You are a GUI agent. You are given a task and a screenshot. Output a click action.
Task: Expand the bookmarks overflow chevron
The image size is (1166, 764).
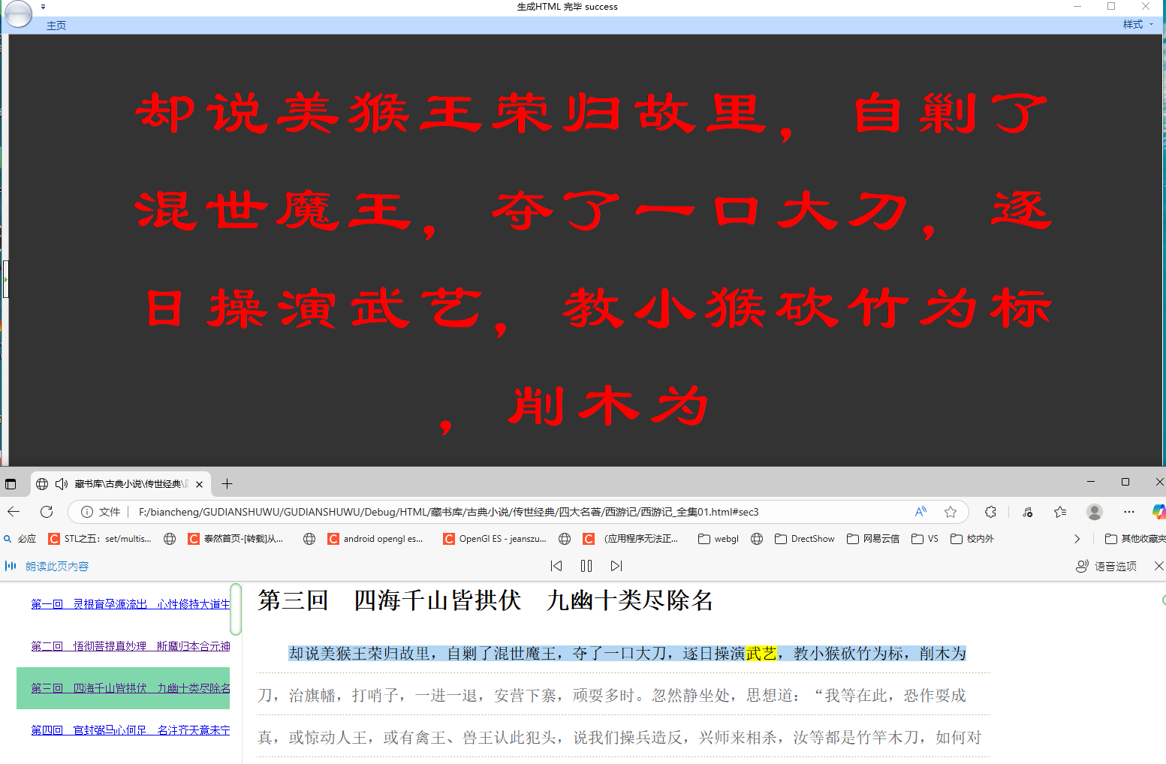click(1077, 539)
